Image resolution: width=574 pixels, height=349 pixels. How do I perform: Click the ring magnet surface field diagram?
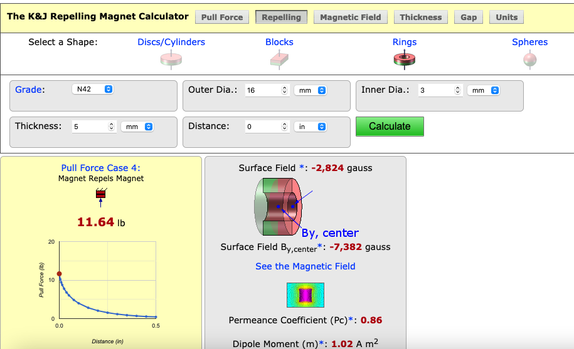(279, 207)
